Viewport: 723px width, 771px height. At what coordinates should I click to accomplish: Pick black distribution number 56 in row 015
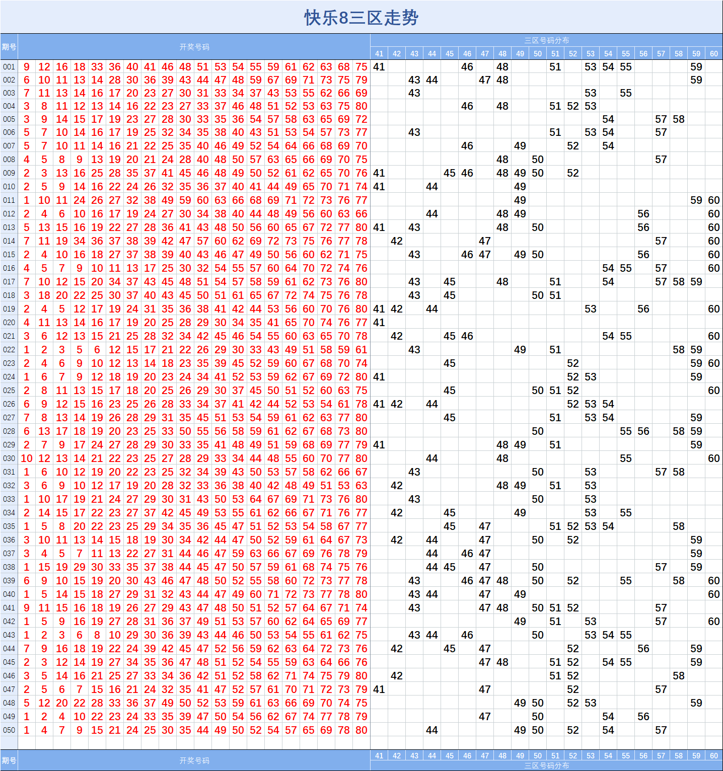643,255
